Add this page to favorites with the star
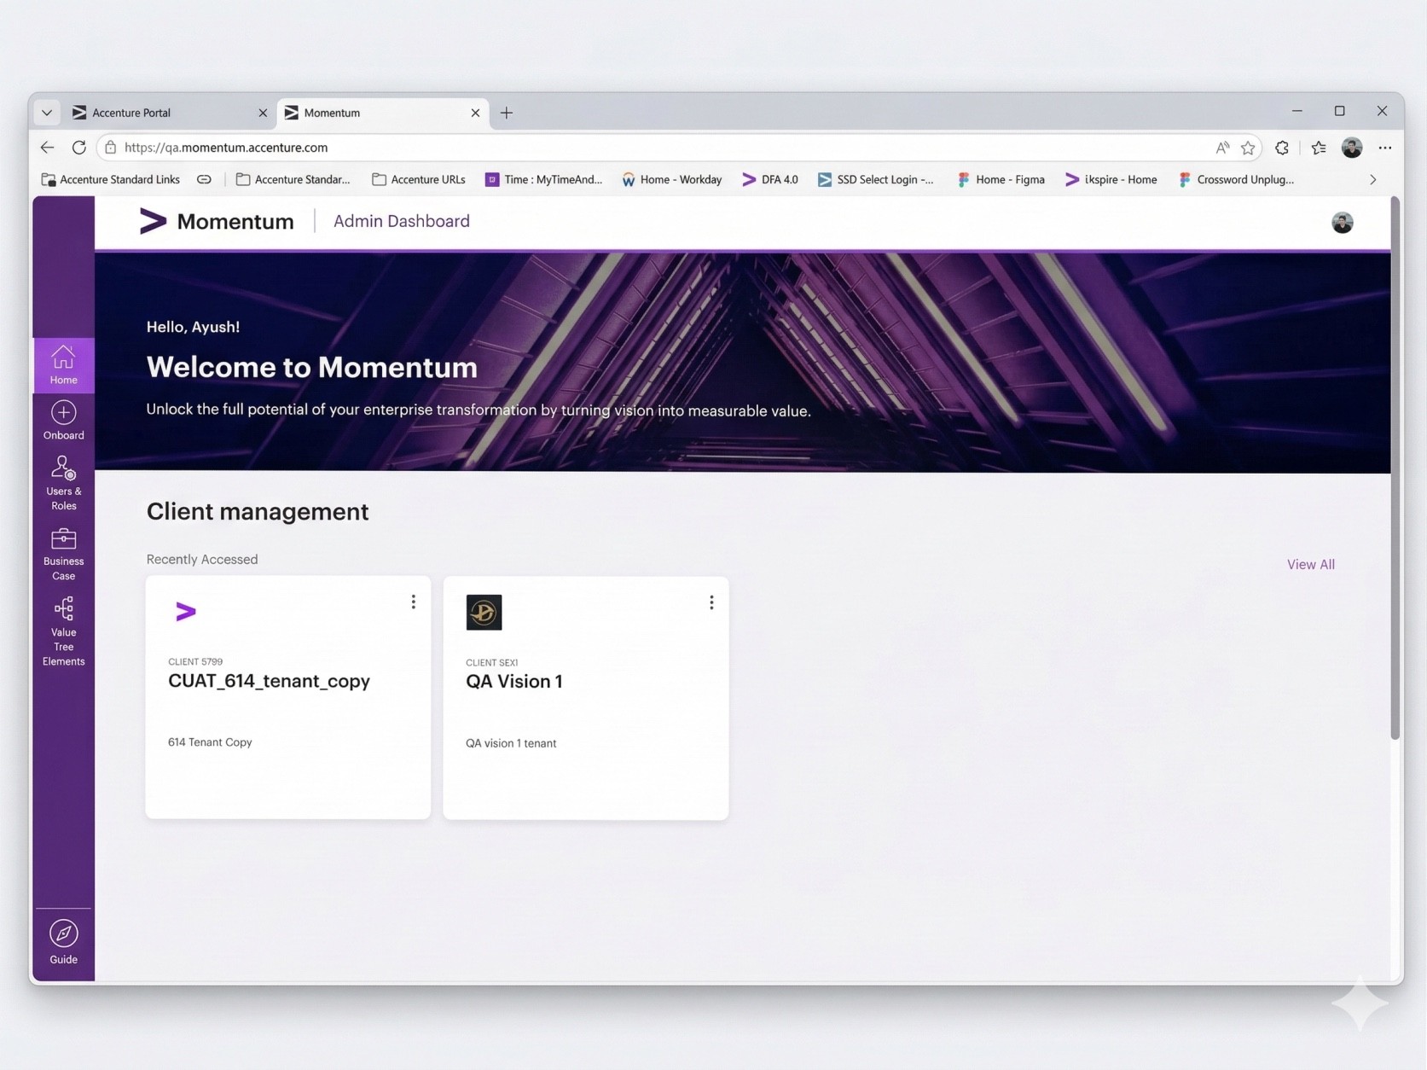The height and width of the screenshot is (1070, 1427). pyautogui.click(x=1248, y=148)
